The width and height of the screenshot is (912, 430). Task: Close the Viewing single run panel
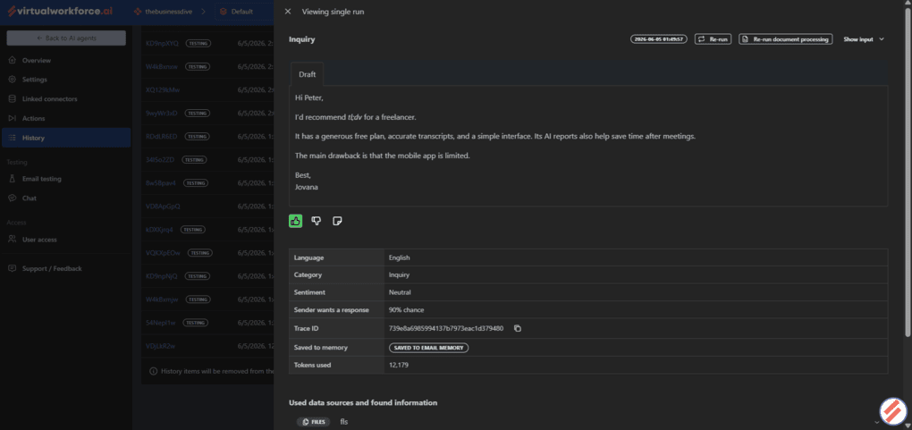tap(287, 12)
